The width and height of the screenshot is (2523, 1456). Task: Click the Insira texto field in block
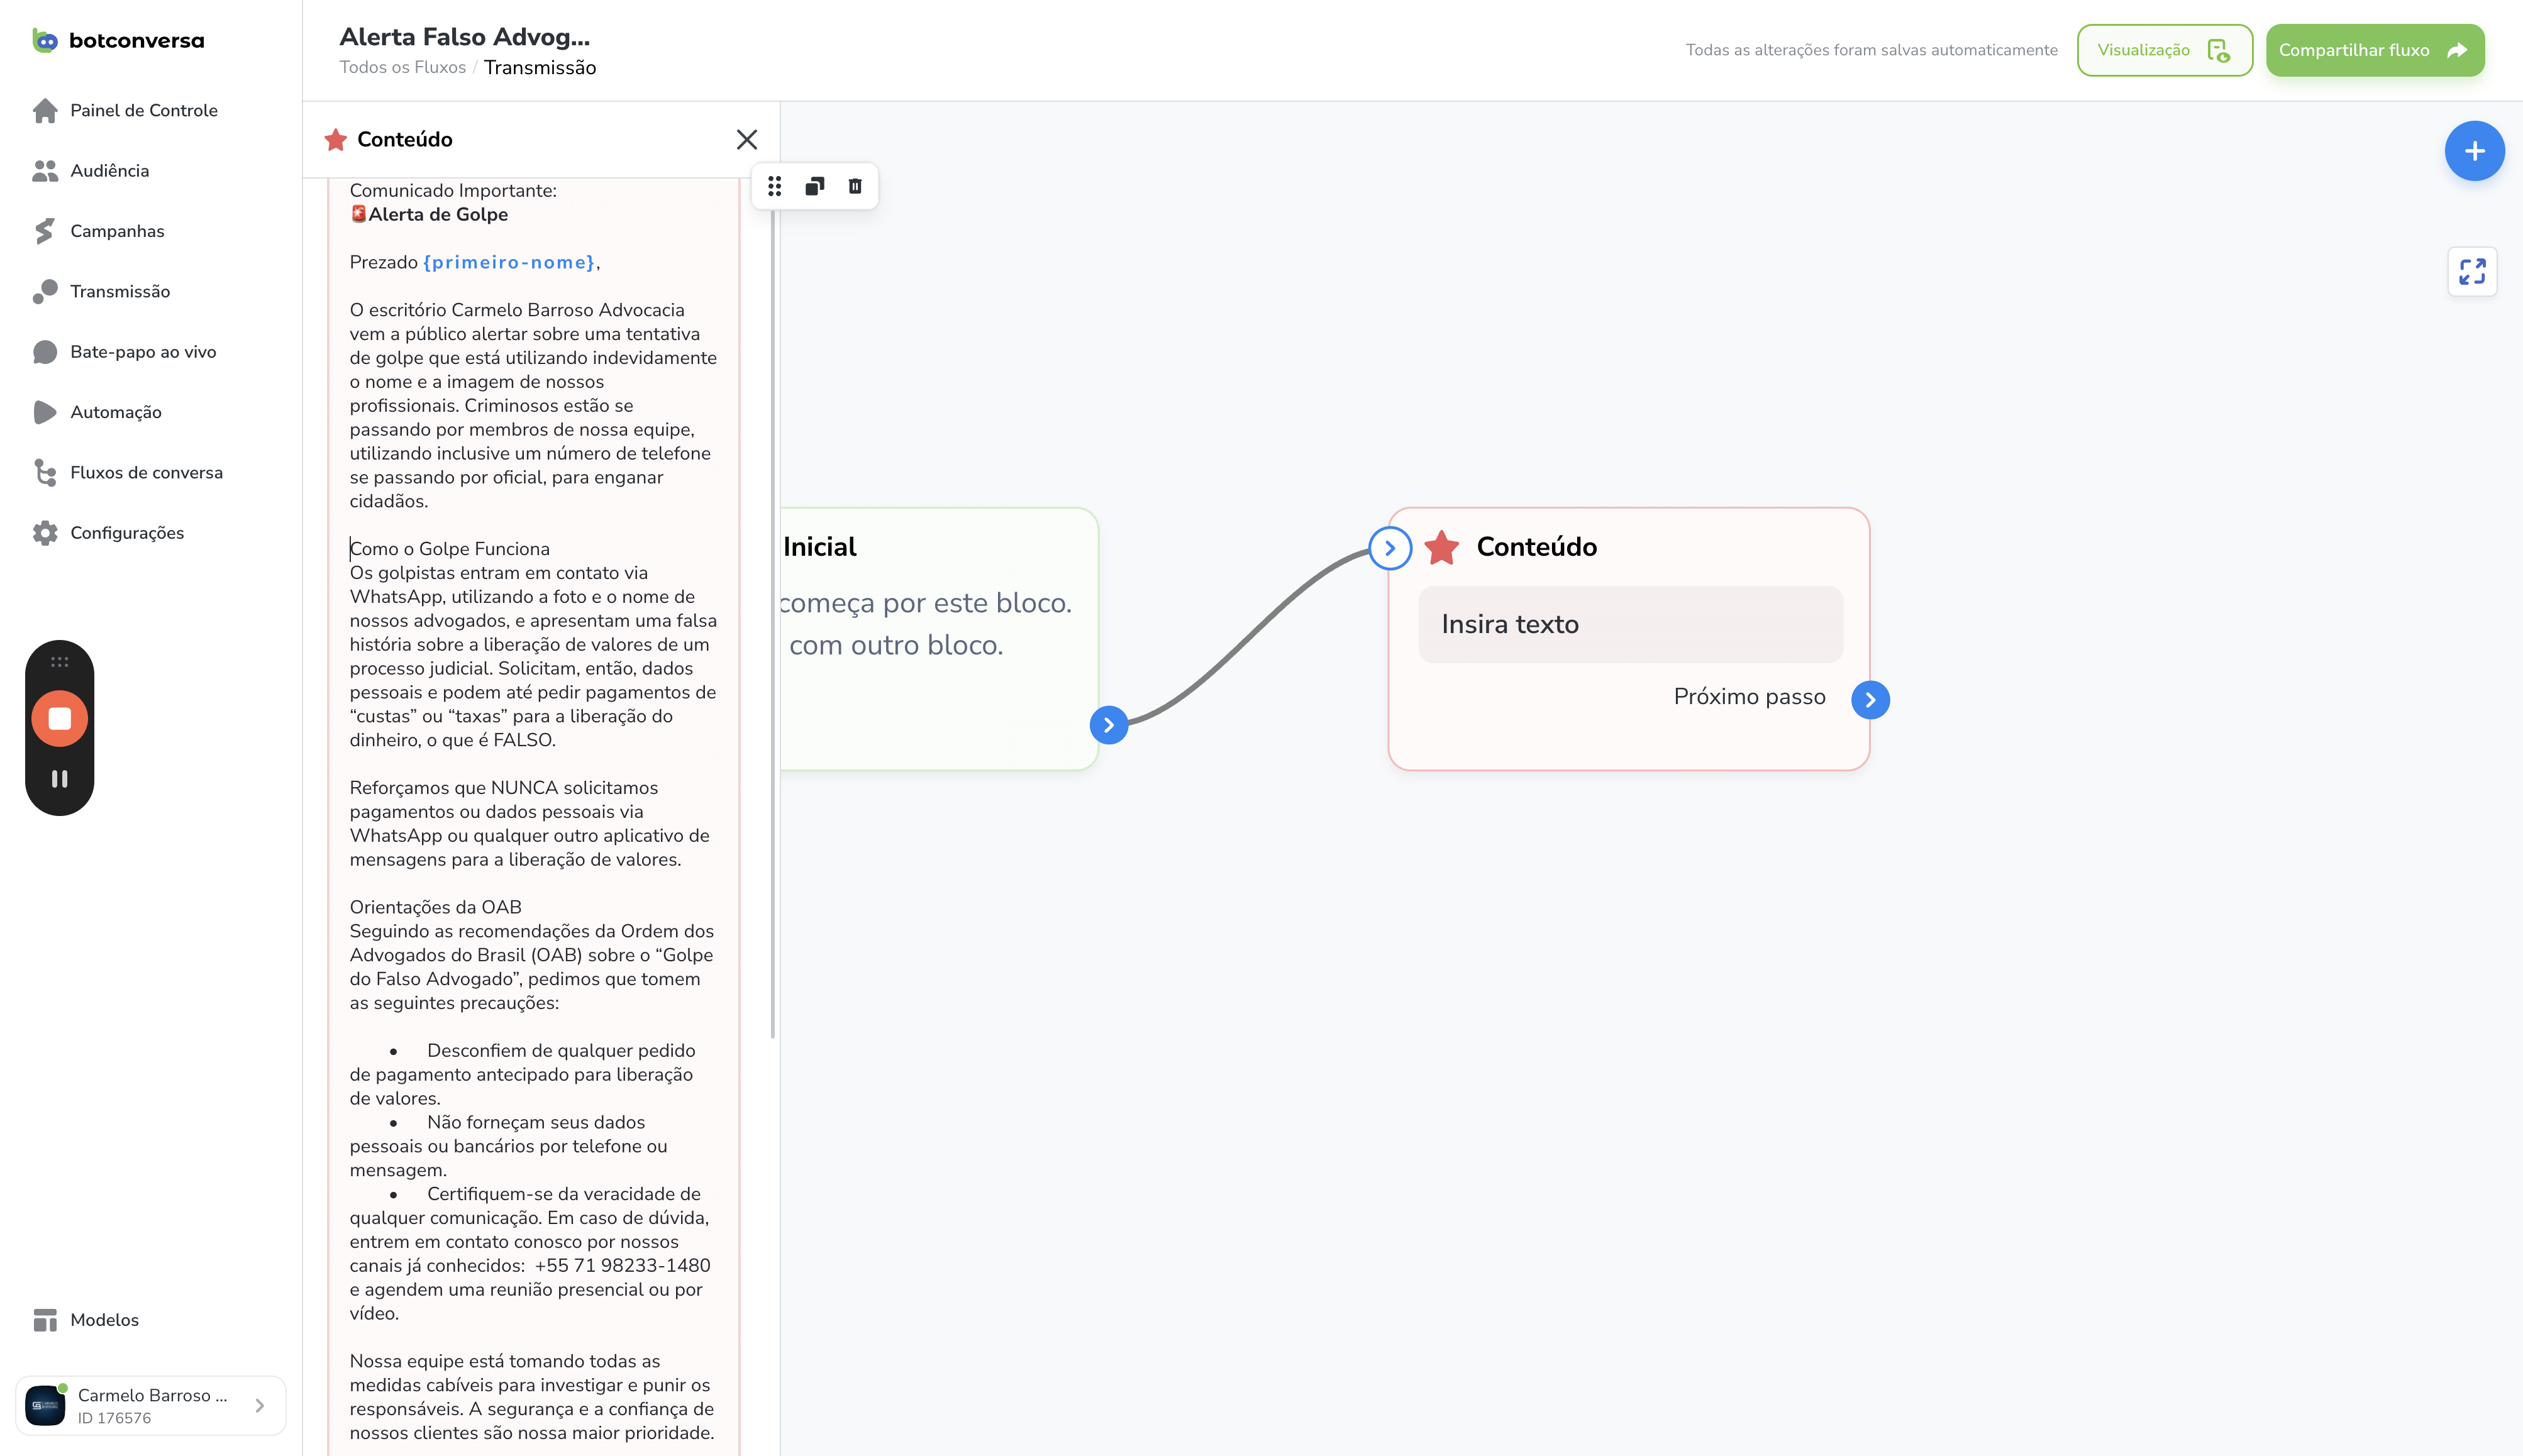point(1630,625)
